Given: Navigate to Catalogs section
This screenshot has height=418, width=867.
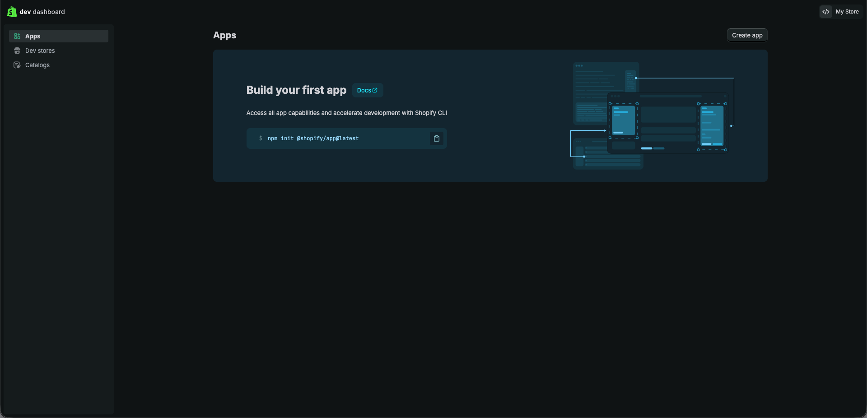Looking at the screenshot, I should pyautogui.click(x=37, y=65).
